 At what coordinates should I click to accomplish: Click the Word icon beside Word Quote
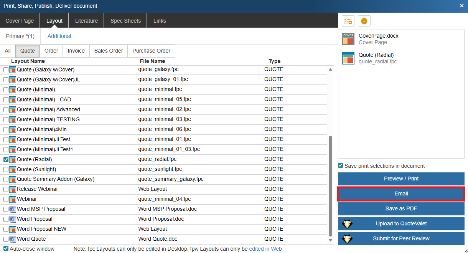13,239
